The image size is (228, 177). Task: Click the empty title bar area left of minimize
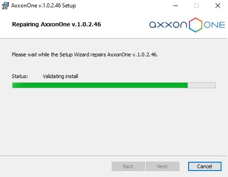click(124, 6)
